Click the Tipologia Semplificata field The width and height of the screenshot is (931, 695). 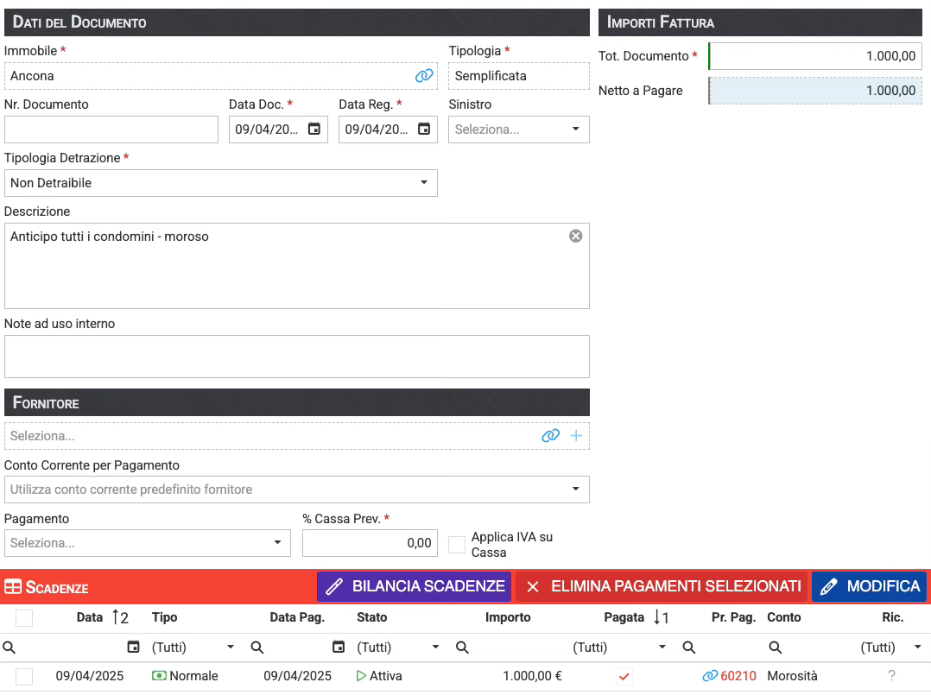519,76
